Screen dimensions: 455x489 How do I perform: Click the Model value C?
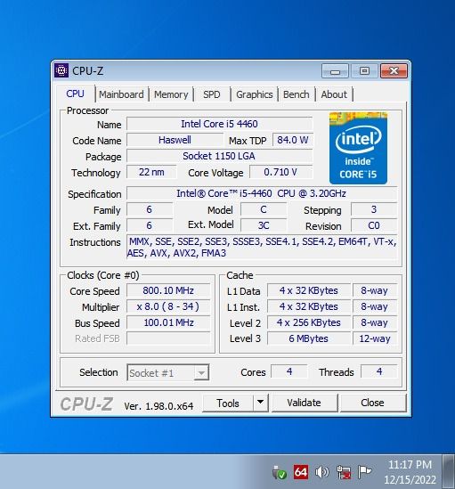pyautogui.click(x=264, y=209)
